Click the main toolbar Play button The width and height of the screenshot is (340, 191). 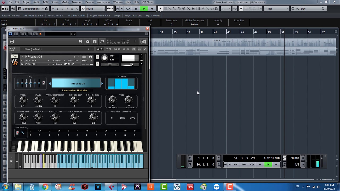144,9
